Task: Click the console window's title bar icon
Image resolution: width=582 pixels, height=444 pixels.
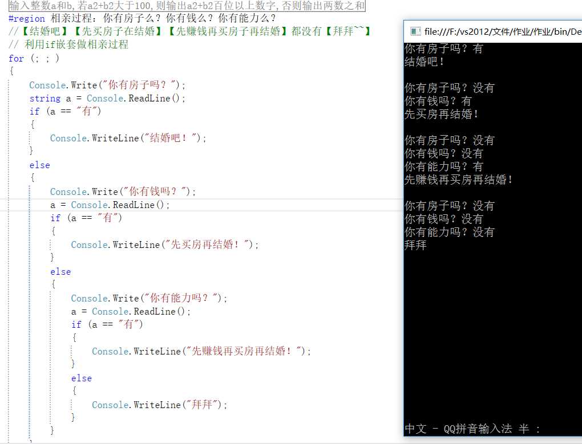Action: [415, 31]
